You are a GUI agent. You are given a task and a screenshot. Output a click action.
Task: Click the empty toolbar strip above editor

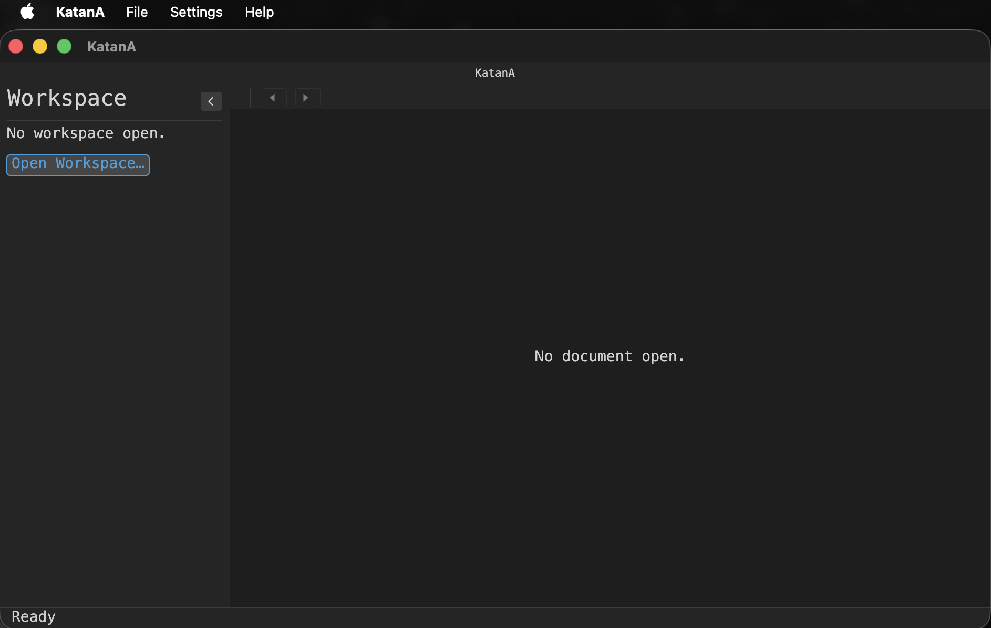coord(631,98)
